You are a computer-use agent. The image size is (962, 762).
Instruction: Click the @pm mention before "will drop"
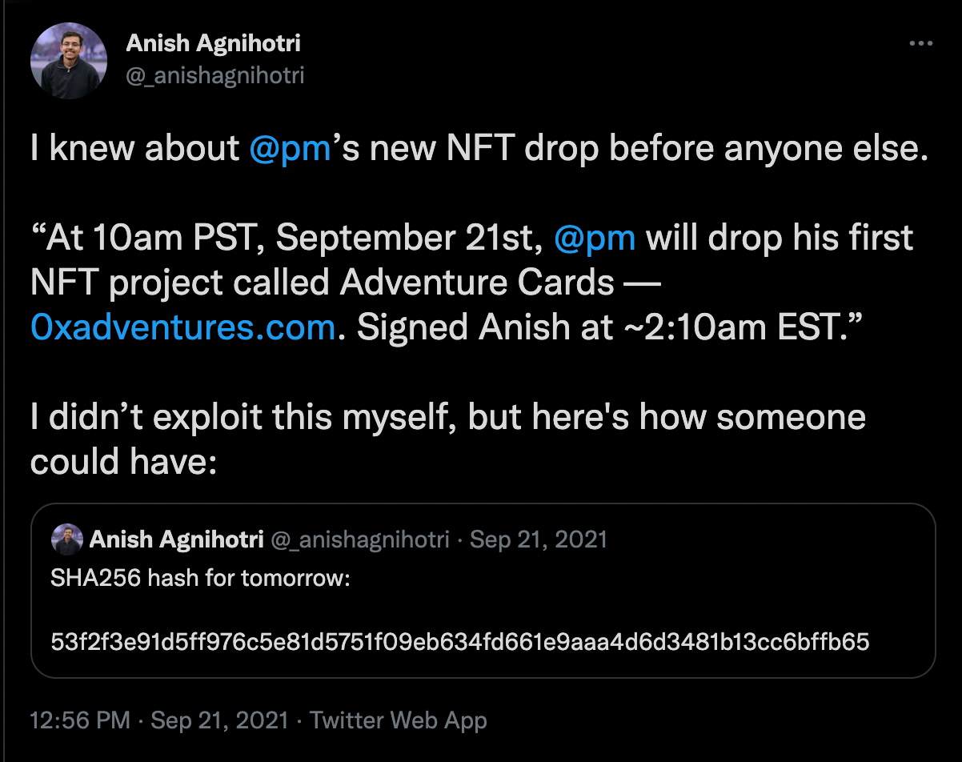pos(594,239)
